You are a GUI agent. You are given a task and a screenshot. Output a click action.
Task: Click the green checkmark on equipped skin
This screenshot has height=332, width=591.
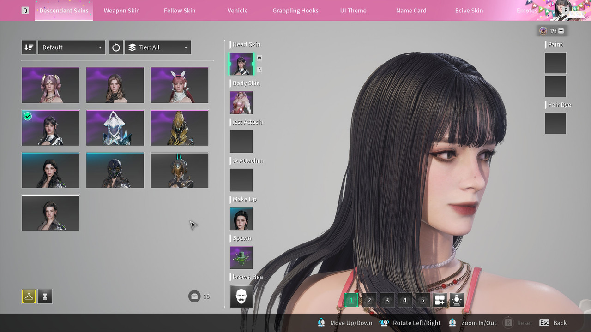pos(28,116)
